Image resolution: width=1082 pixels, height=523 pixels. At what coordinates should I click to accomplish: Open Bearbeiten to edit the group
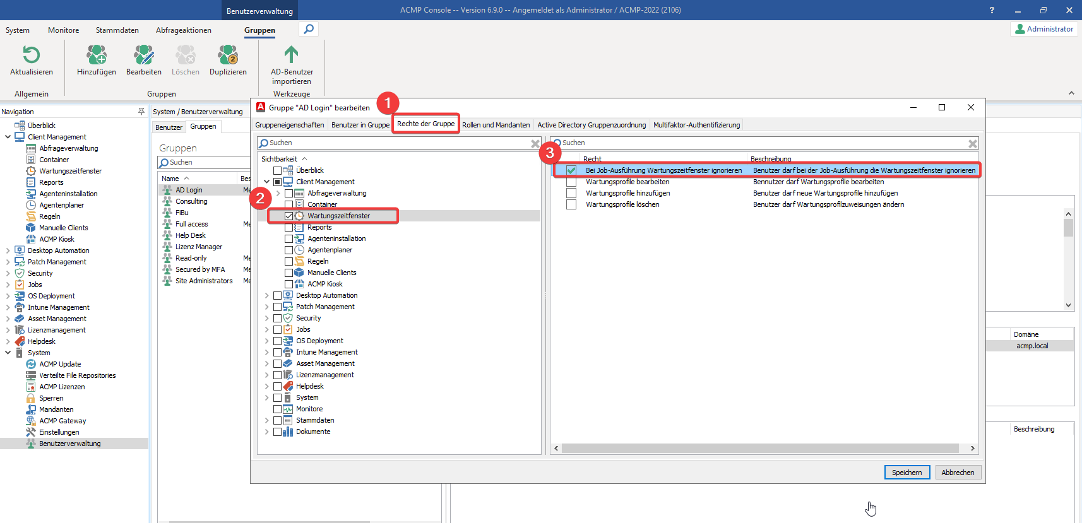pyautogui.click(x=143, y=56)
